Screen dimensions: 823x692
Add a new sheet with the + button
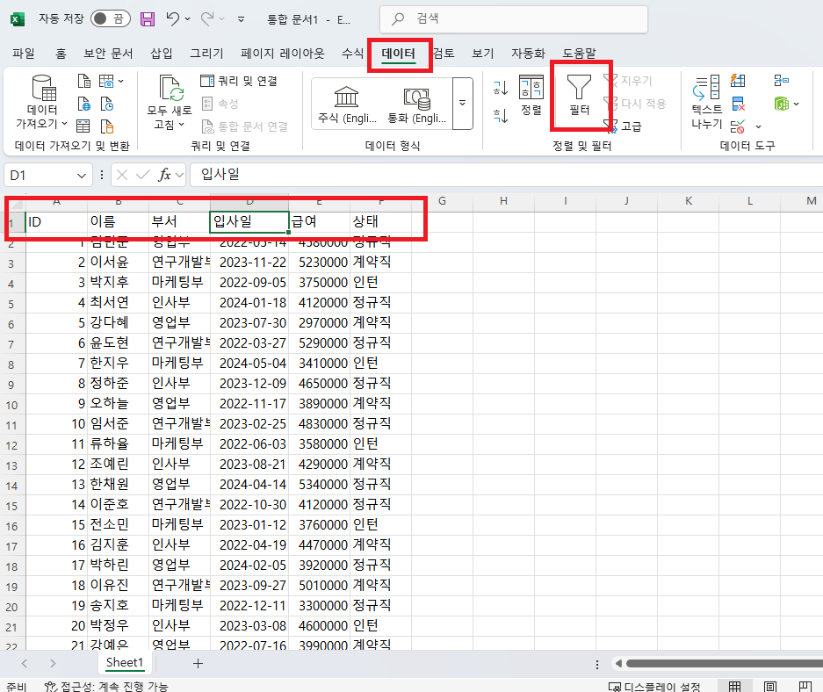pos(198,663)
